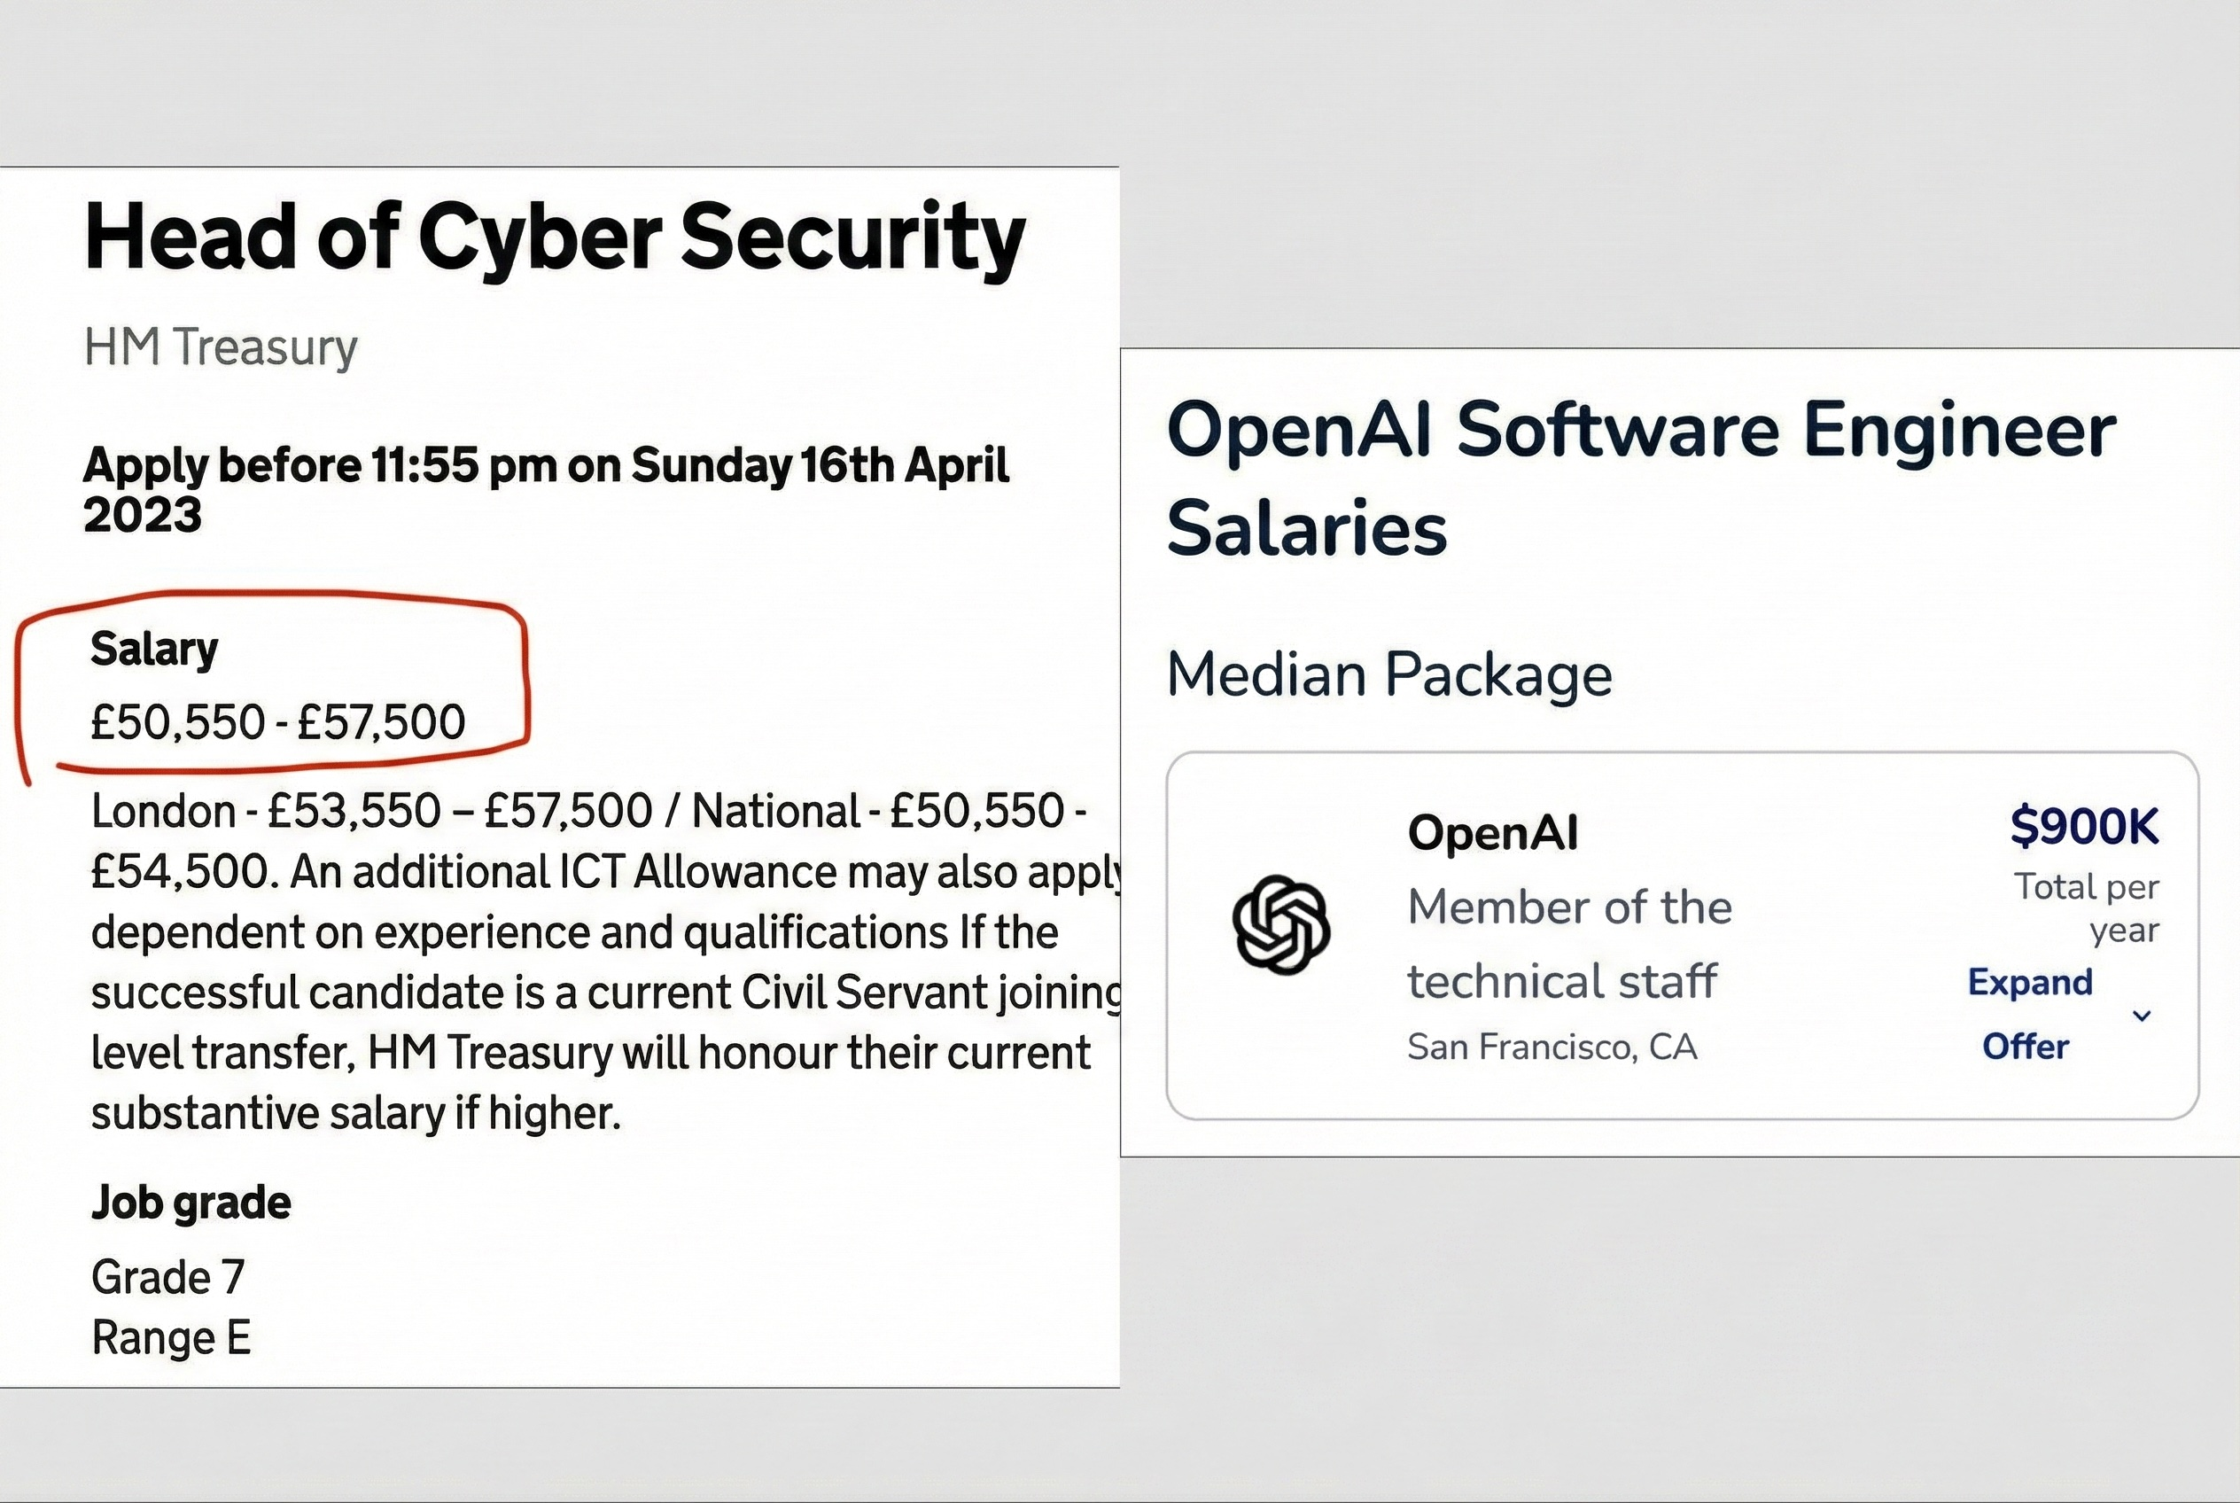Click the $900K total compensation figure

point(2084,825)
